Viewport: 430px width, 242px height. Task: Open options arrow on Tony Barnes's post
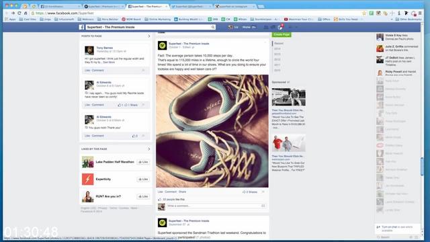143,71
